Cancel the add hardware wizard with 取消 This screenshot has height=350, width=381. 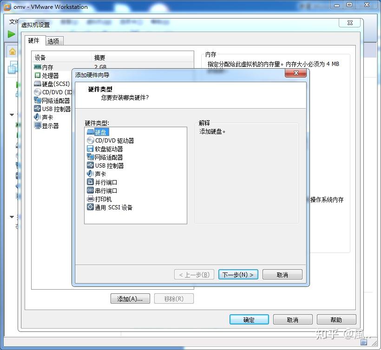click(282, 274)
